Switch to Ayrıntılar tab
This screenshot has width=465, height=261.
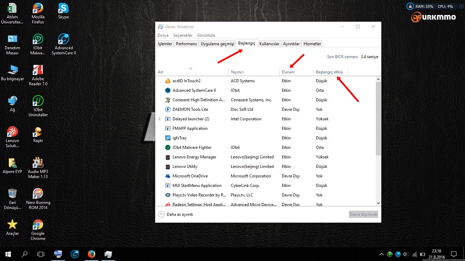click(x=291, y=44)
